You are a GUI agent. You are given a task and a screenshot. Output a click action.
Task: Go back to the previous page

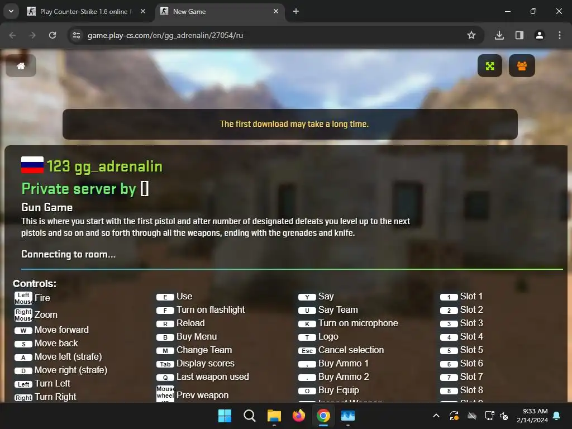[12, 35]
